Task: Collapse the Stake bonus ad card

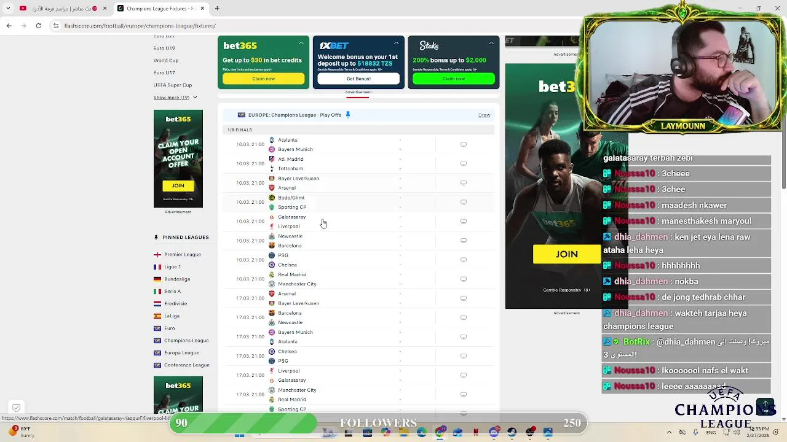Action: pyautogui.click(x=491, y=43)
